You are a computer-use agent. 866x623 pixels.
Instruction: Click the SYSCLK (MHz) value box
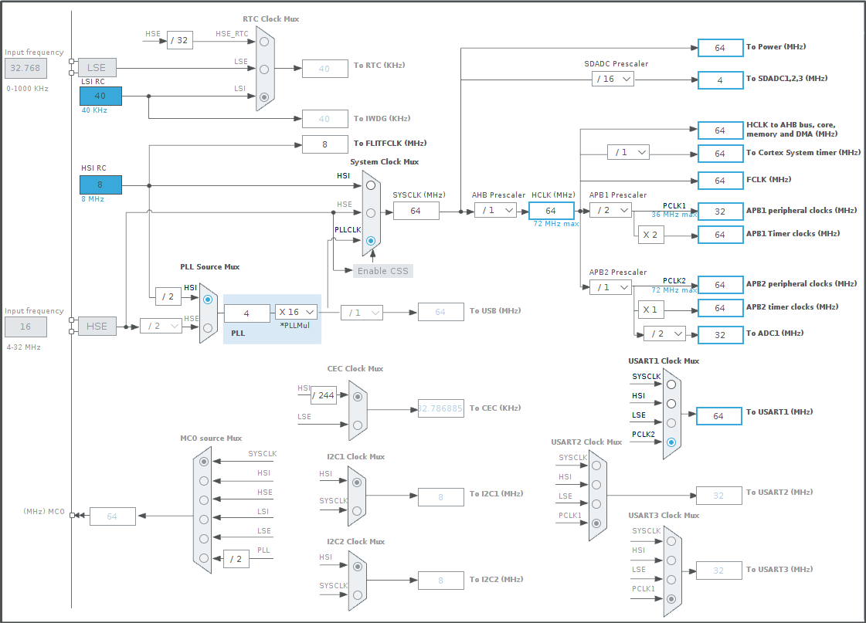pos(416,211)
